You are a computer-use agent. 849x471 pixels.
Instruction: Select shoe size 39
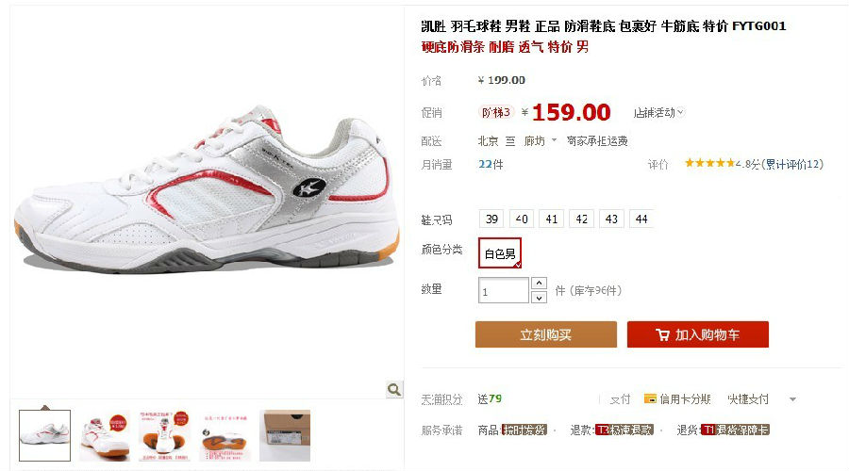[x=491, y=219]
